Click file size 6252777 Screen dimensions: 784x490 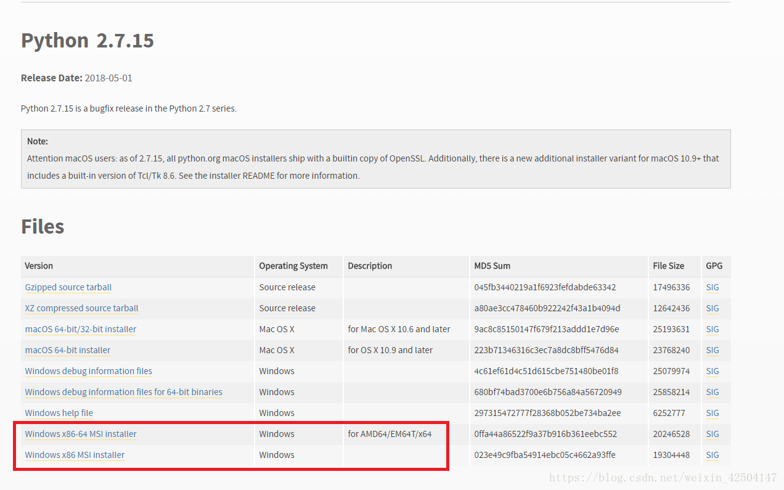[669, 413]
